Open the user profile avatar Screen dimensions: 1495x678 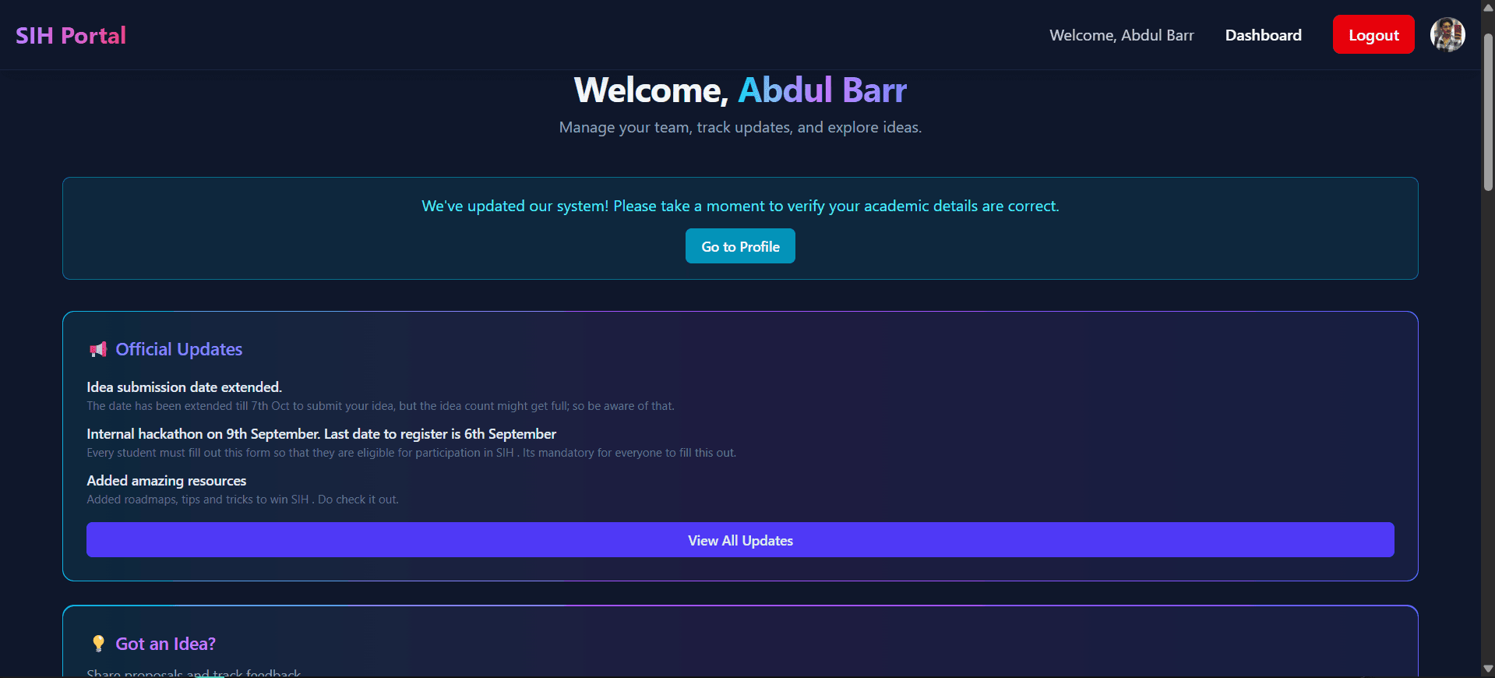(1447, 35)
